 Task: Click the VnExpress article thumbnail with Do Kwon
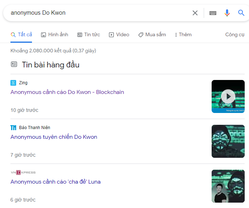228,186
